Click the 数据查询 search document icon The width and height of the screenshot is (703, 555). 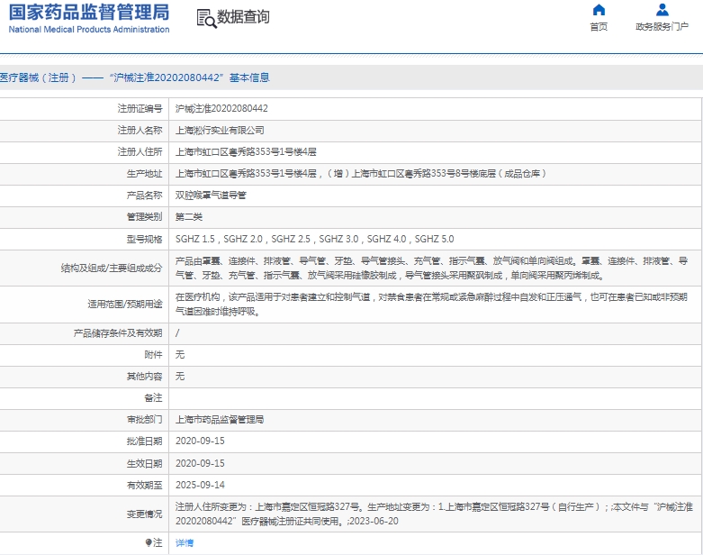(206, 18)
